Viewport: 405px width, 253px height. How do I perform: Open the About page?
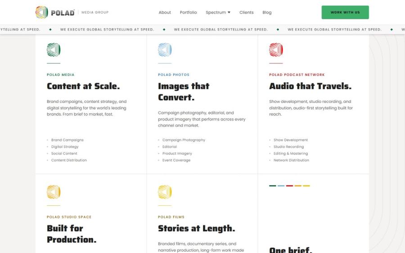(165, 13)
